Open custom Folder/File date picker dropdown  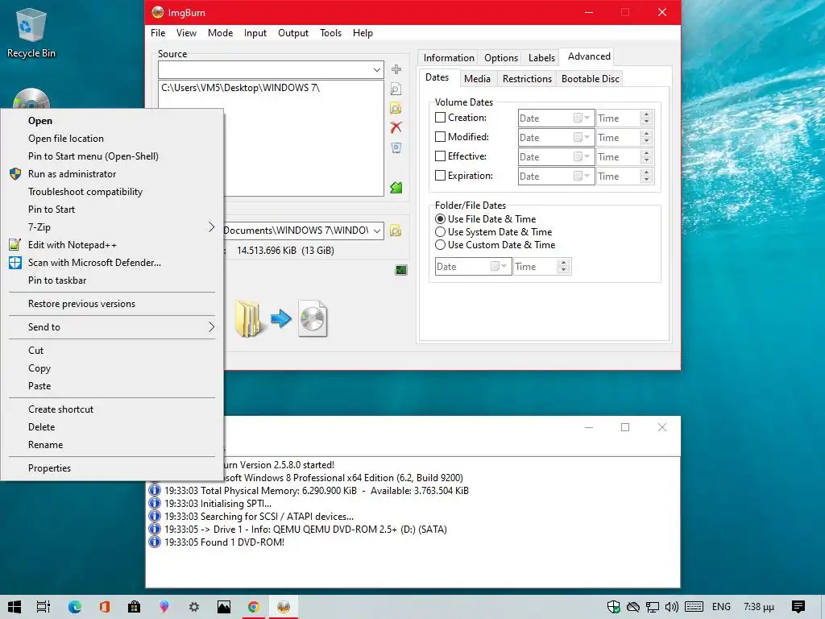499,266
